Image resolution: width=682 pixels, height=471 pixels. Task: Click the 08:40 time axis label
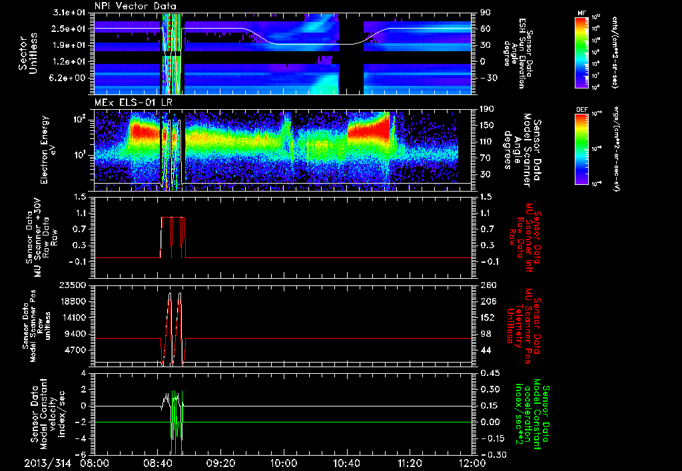pos(157,463)
